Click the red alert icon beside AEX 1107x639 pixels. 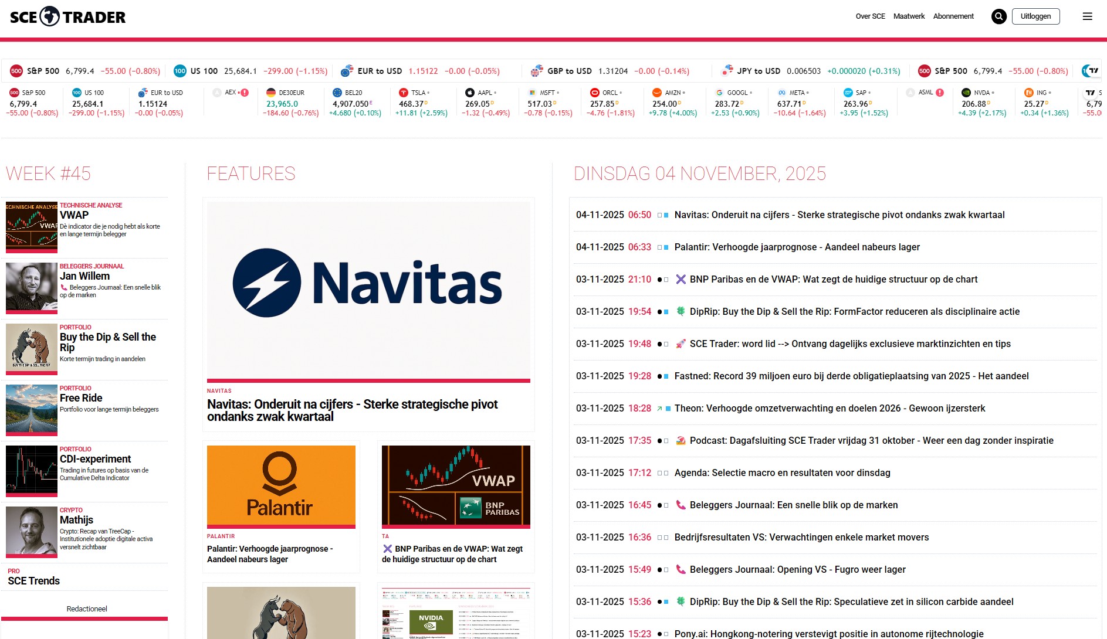tap(245, 93)
